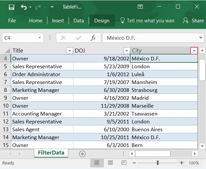Image resolution: width=206 pixels, height=169 pixels.
Task: Open the Insert ribbon tab
Action: coord(58,20)
